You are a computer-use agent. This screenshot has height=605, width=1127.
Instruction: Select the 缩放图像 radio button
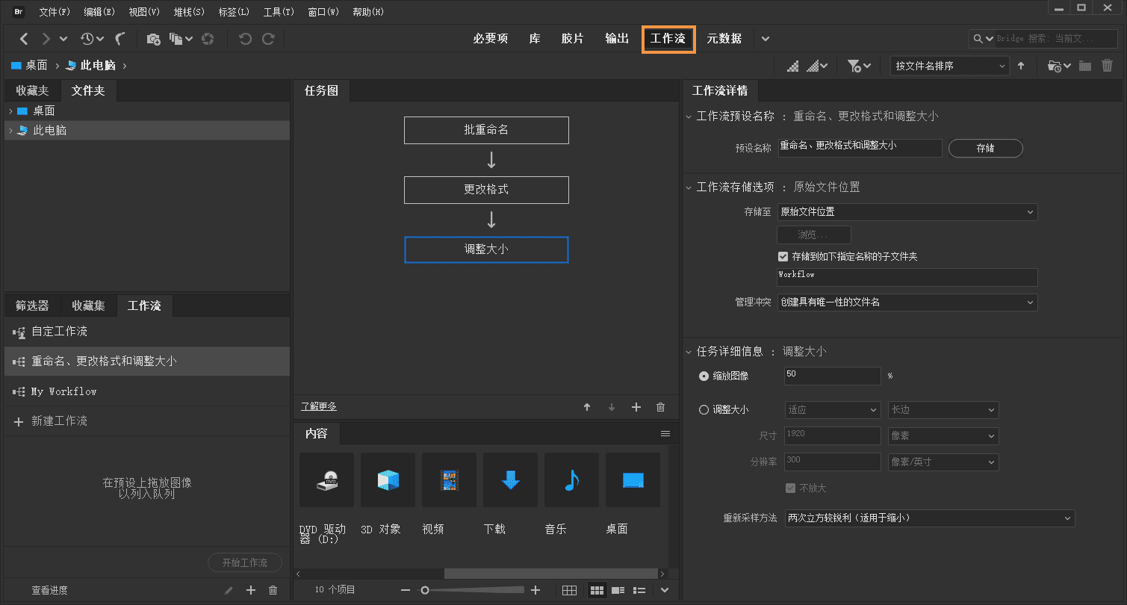point(704,376)
